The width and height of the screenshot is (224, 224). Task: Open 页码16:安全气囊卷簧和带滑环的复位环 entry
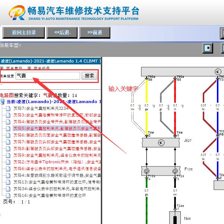50,195
